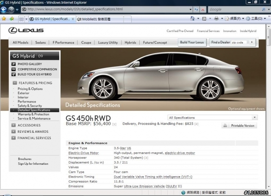Click the address bar URL field
Image resolution: width=271 pixels, height=196 pixels.
105,9
